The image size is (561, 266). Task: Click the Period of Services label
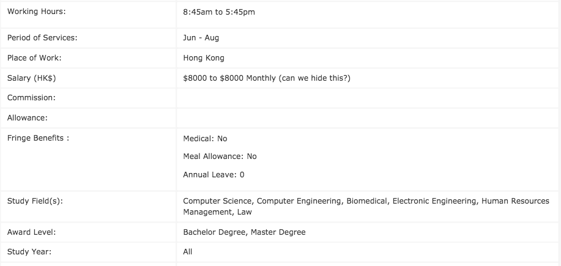click(x=42, y=38)
